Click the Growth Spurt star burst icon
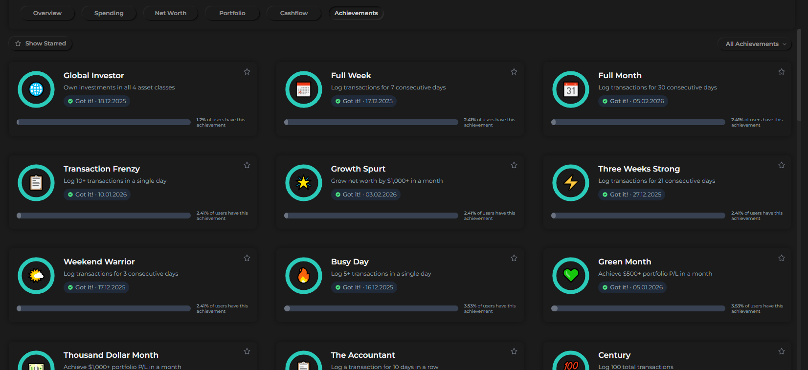The height and width of the screenshot is (370, 808). 304,183
